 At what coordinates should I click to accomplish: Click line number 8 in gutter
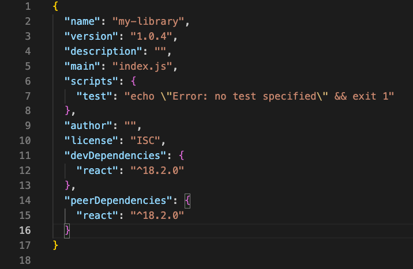pyautogui.click(x=28, y=111)
